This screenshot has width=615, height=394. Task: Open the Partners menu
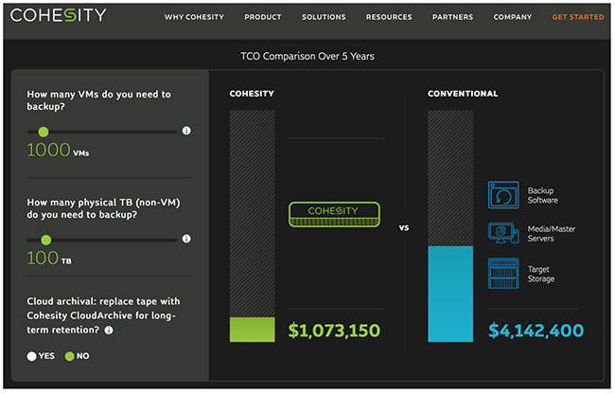(452, 17)
